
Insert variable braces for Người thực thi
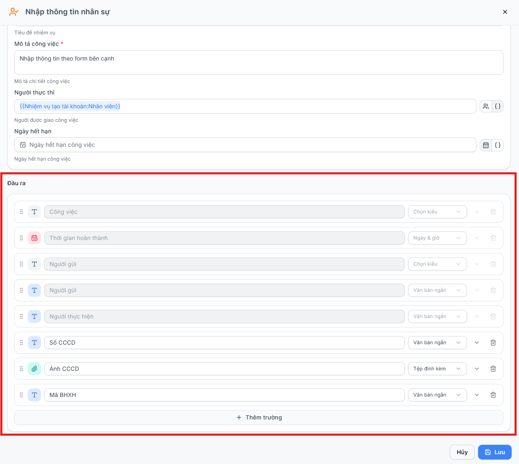coord(498,106)
